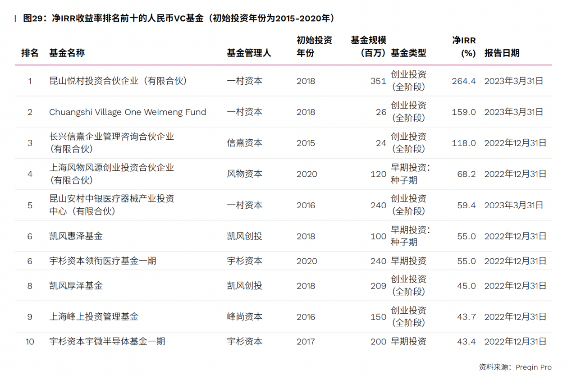
Task: Click 长兴信熹企业管理咨询合伙企业 fund name
Action: click(111, 142)
